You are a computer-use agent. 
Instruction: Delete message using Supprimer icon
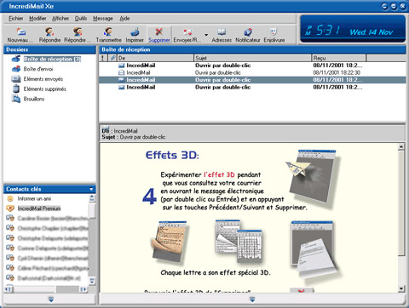click(x=159, y=35)
